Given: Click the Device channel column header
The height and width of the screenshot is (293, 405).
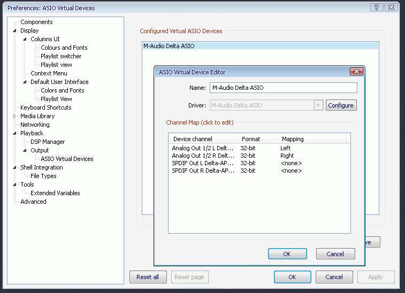Looking at the screenshot, I should [x=203, y=139].
